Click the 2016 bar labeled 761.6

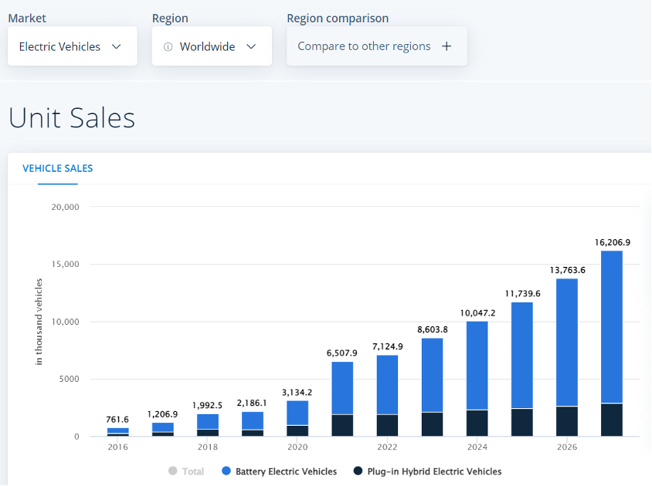click(118, 432)
